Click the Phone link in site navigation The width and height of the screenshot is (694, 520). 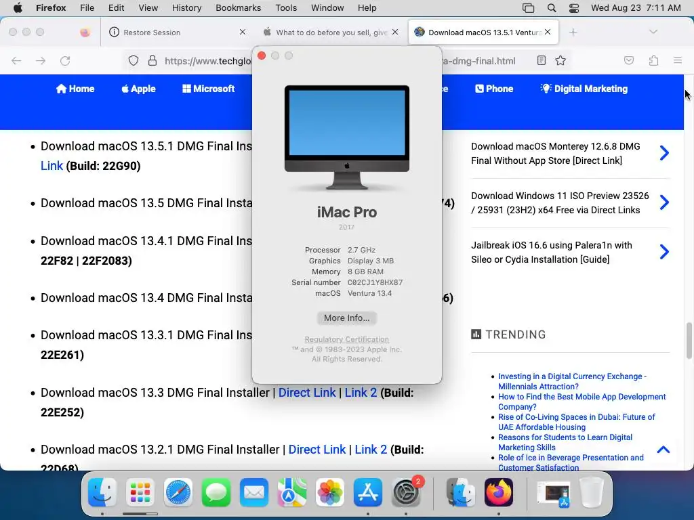[x=494, y=89]
